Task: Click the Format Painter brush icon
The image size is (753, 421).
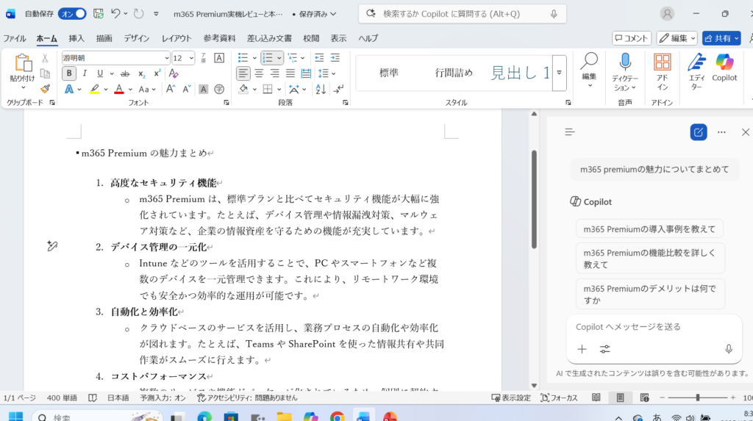Action: [46, 89]
